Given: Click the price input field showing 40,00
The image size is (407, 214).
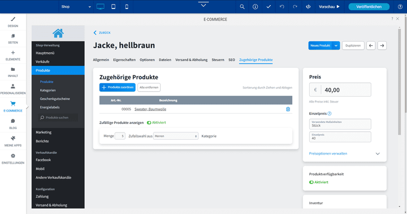Looking at the screenshot, I should (340, 89).
